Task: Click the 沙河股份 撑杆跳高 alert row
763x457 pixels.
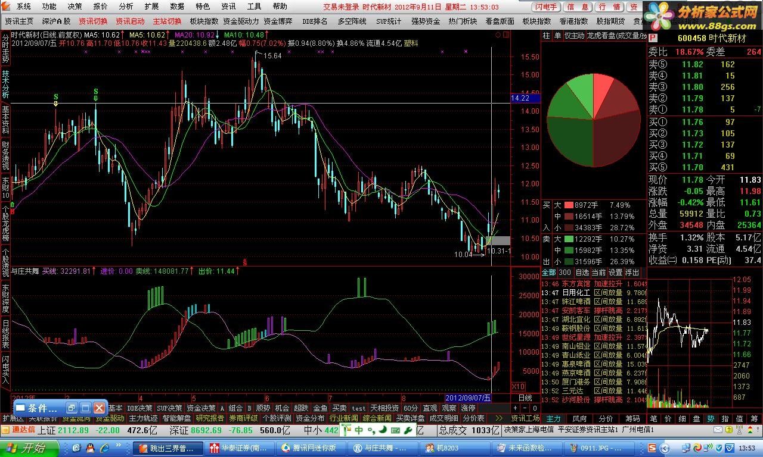Action: point(593,400)
